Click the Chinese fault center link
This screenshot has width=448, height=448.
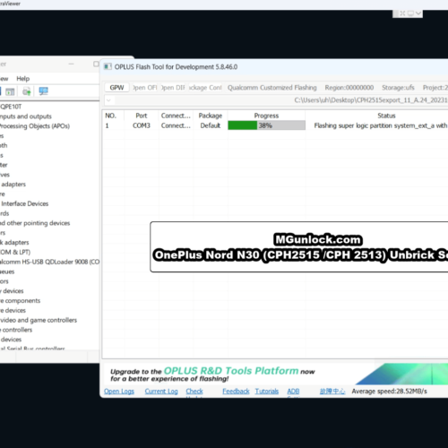coord(332,392)
